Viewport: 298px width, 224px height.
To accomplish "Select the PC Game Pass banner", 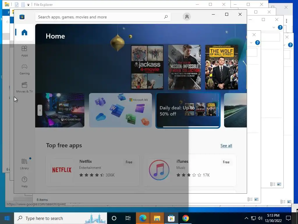I will (60, 110).
